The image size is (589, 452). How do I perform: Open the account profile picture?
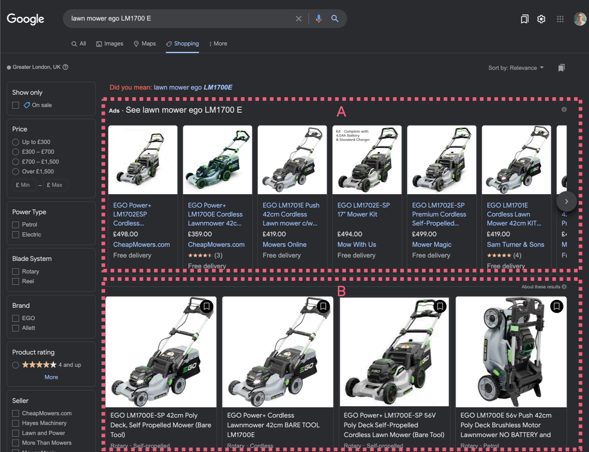click(x=580, y=19)
